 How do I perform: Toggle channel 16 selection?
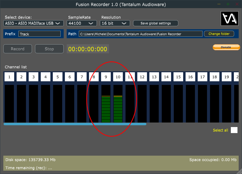point(190,77)
